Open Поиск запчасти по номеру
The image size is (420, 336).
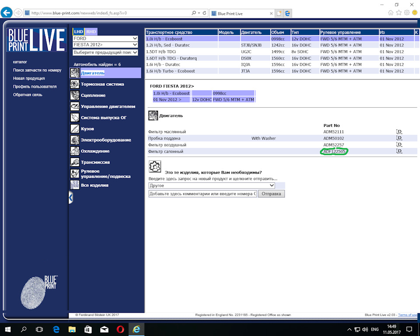(x=37, y=70)
